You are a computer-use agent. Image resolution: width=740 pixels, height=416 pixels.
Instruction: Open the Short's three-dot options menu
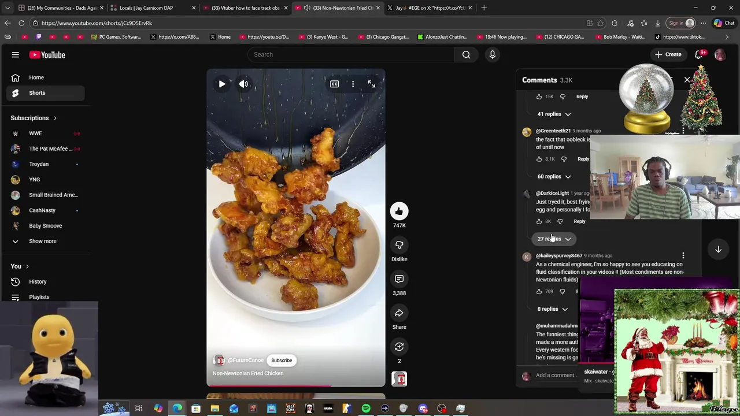pos(353,84)
